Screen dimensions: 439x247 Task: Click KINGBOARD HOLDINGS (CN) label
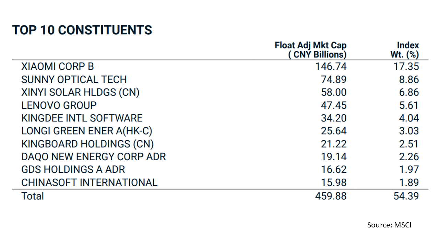click(x=87, y=144)
